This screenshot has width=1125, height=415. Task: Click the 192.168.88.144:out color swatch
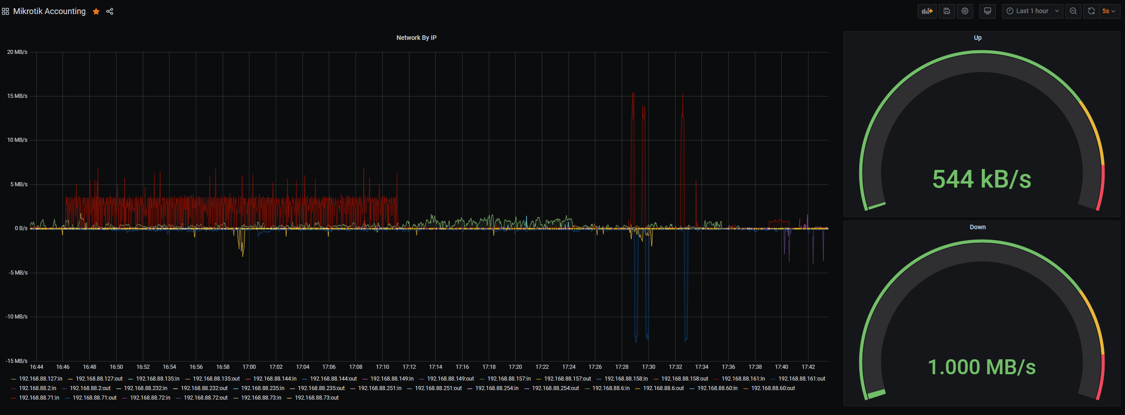tap(305, 379)
